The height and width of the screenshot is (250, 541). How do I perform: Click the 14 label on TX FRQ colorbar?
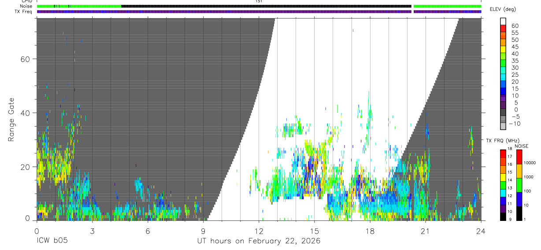[x=510, y=180]
